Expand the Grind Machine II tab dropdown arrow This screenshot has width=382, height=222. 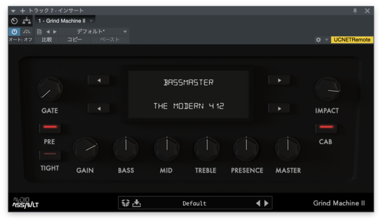(x=91, y=21)
